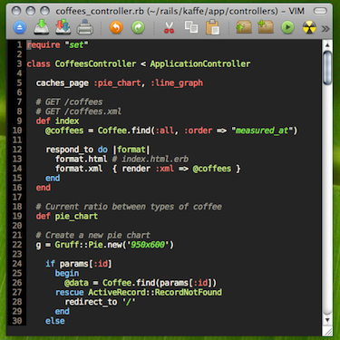Click the text 'require' on line 1
340x340 pixels.
(44, 45)
